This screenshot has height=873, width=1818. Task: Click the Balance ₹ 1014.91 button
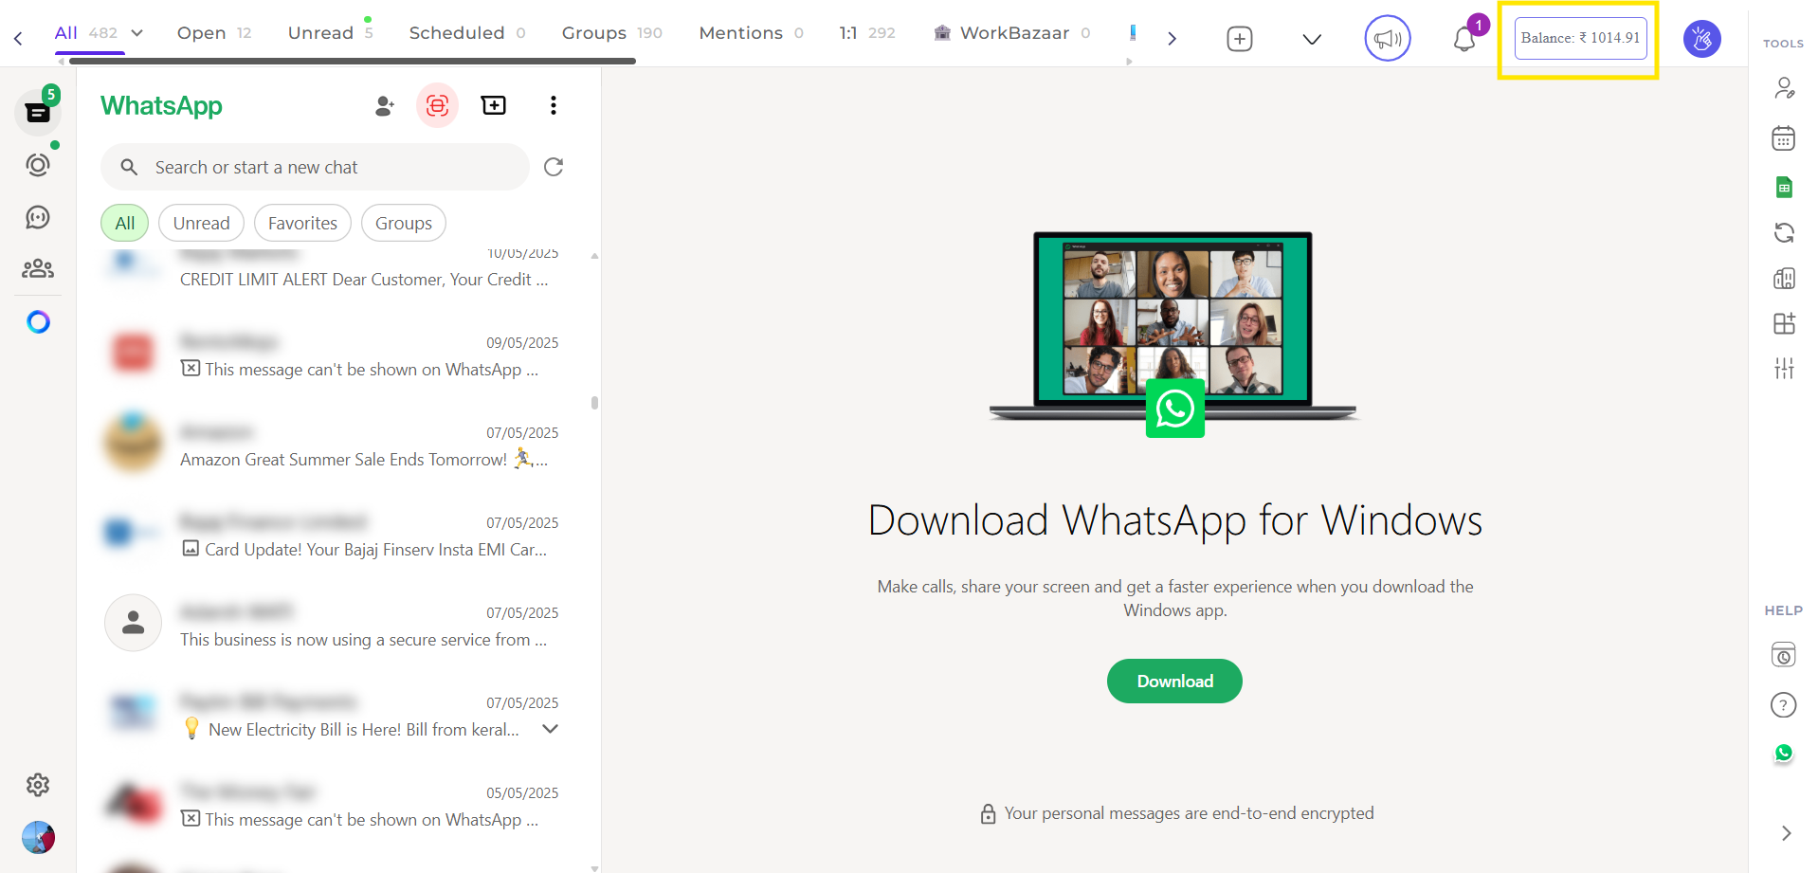click(x=1580, y=38)
